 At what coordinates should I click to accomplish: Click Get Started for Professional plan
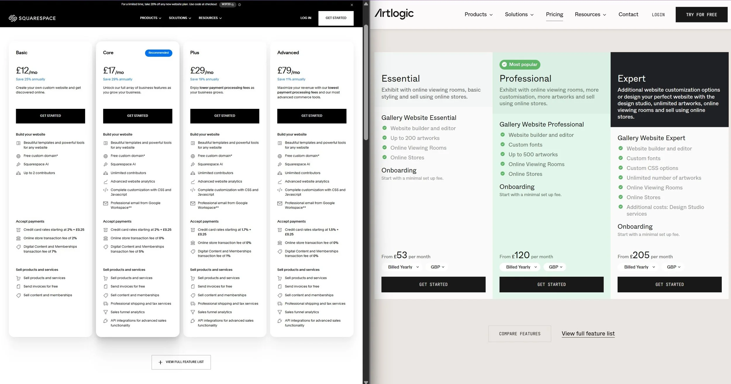551,284
